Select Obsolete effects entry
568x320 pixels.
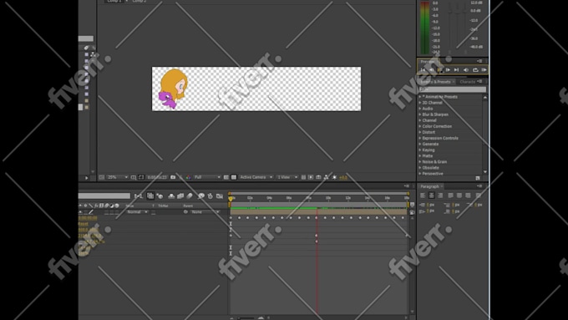click(430, 168)
